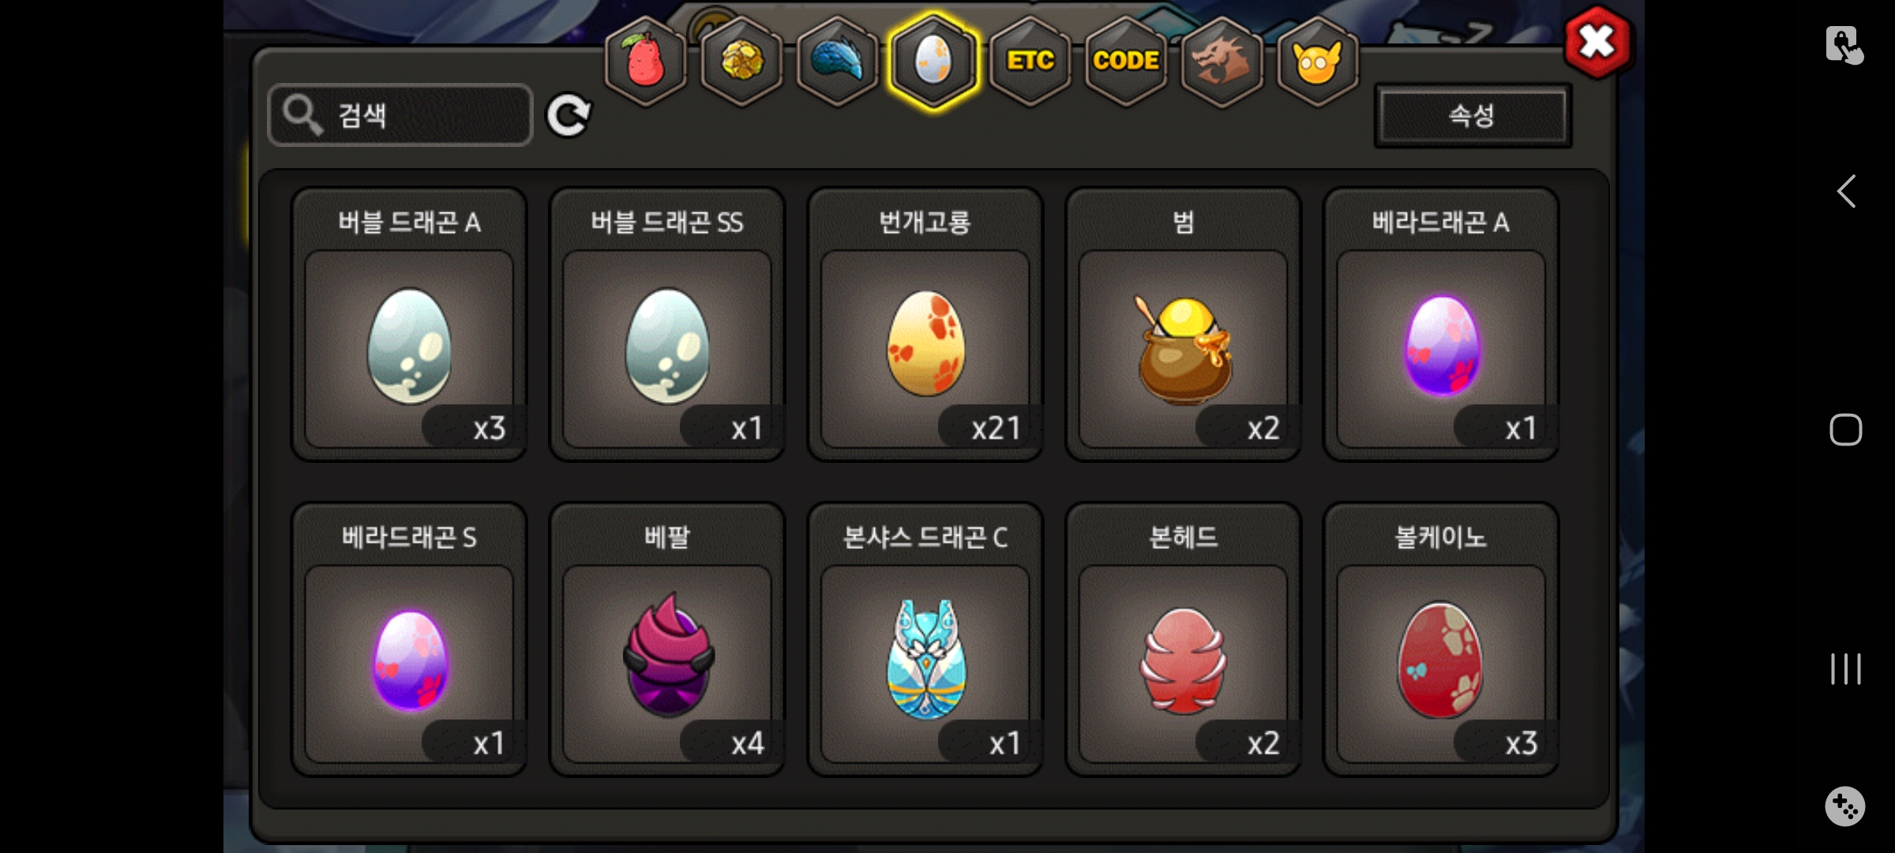Tap the Android home button
The image size is (1895, 853).
1846,430
